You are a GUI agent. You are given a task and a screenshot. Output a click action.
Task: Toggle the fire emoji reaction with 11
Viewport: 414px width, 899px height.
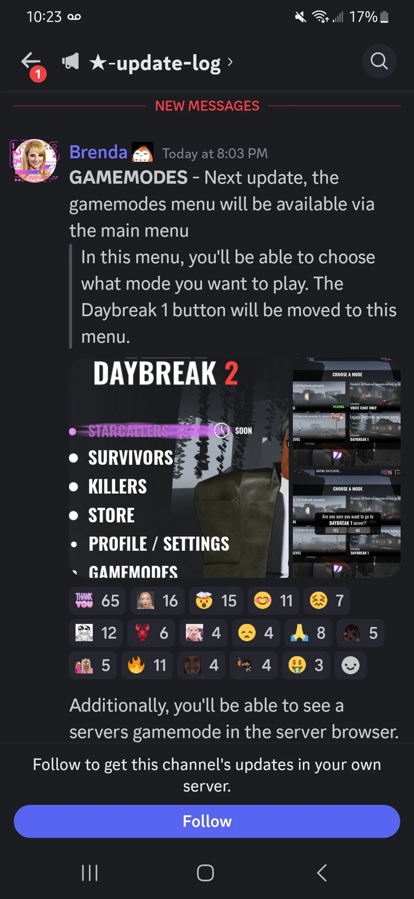(147, 665)
